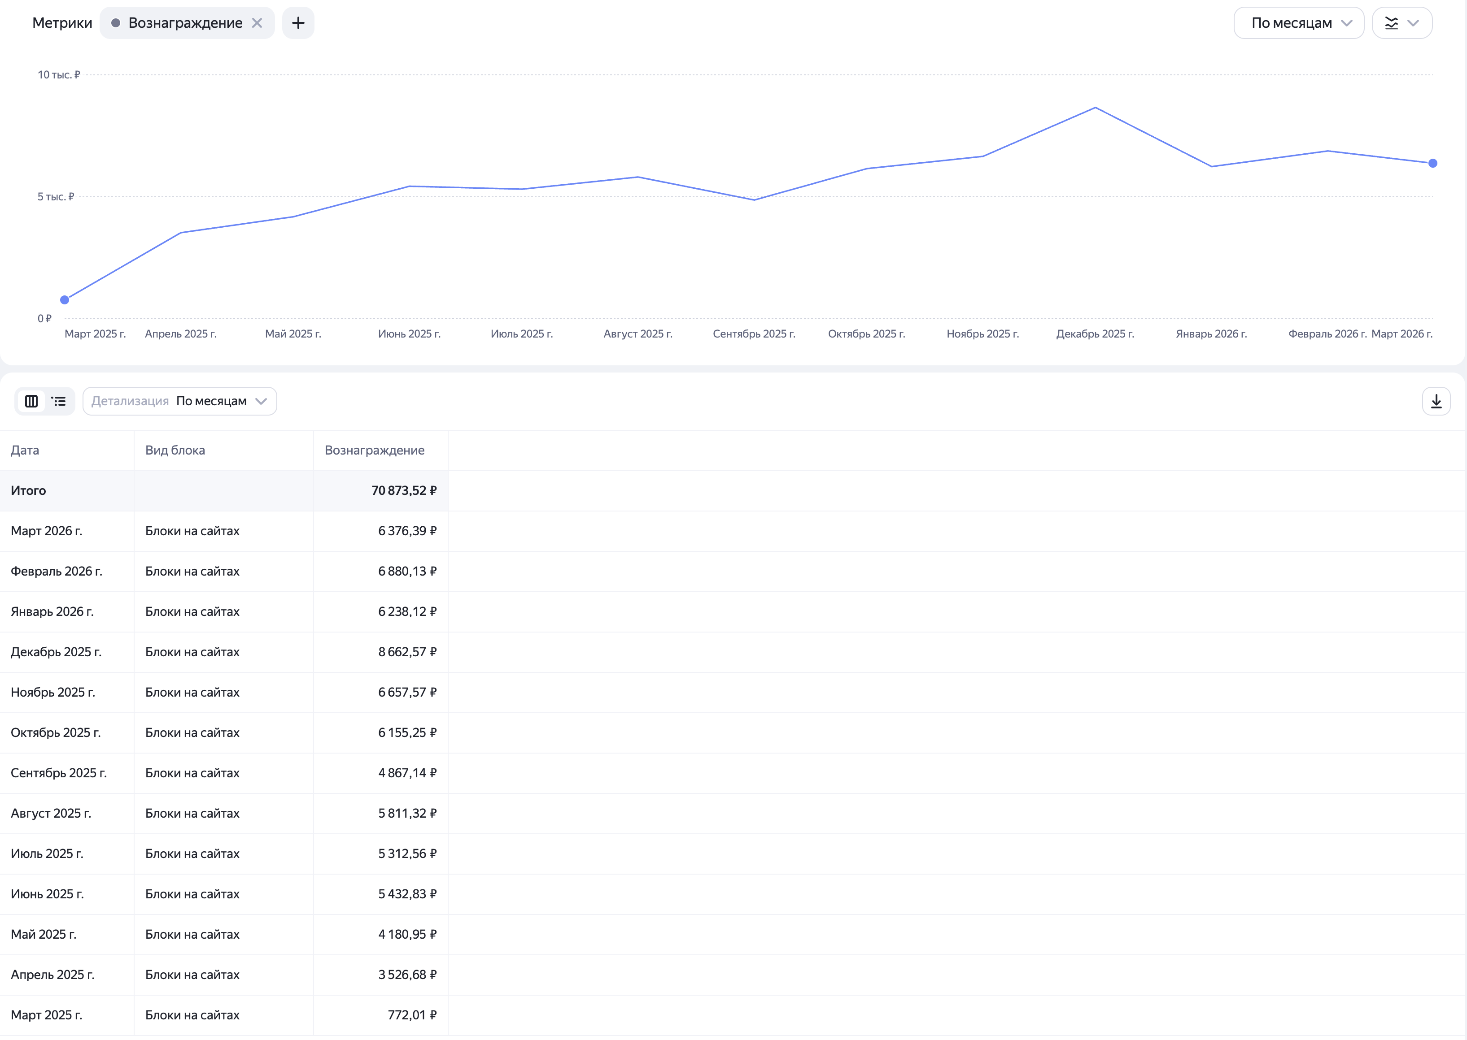Click the Декабрь 2025 г. axis label
The width and height of the screenshot is (1467, 1040).
(x=1095, y=334)
